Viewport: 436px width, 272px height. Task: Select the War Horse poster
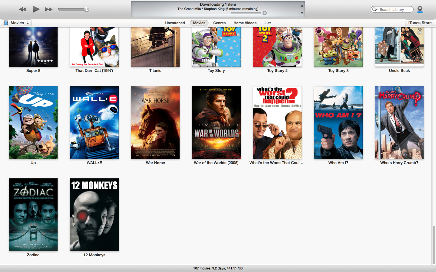(155, 122)
